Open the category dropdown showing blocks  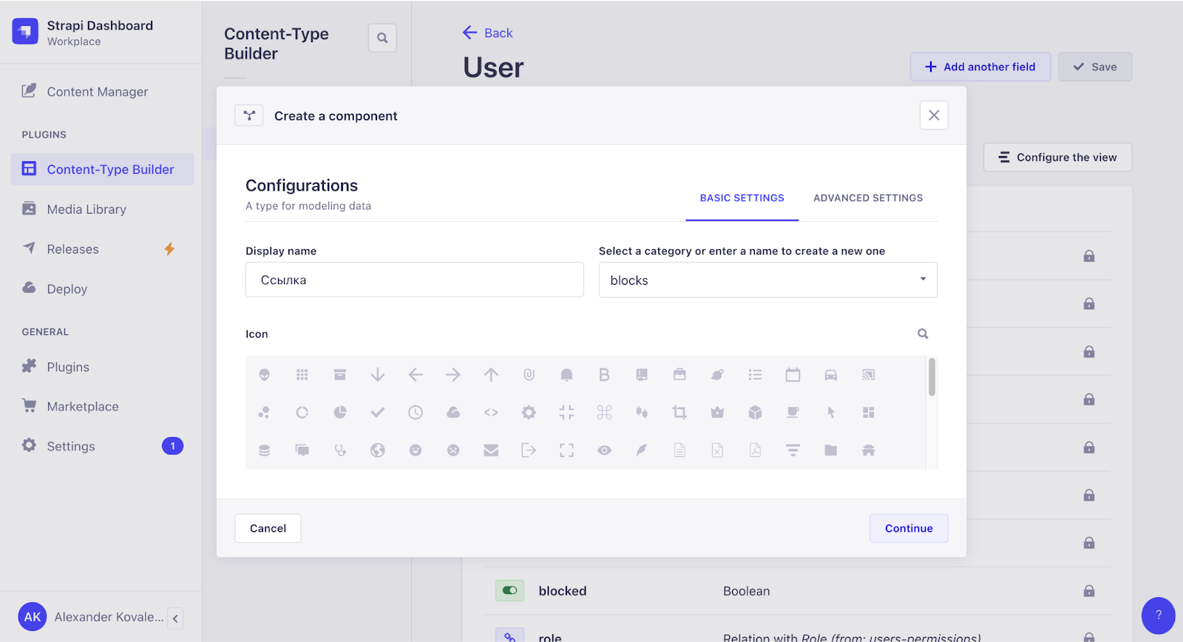click(767, 280)
